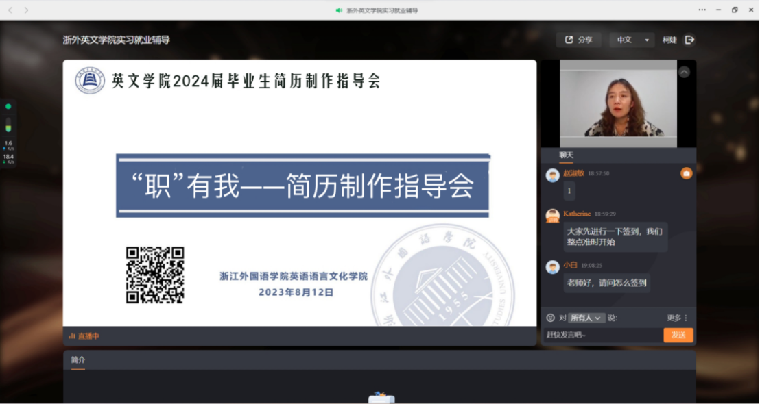Type in the chat message input field
760x404 pixels.
click(602, 335)
